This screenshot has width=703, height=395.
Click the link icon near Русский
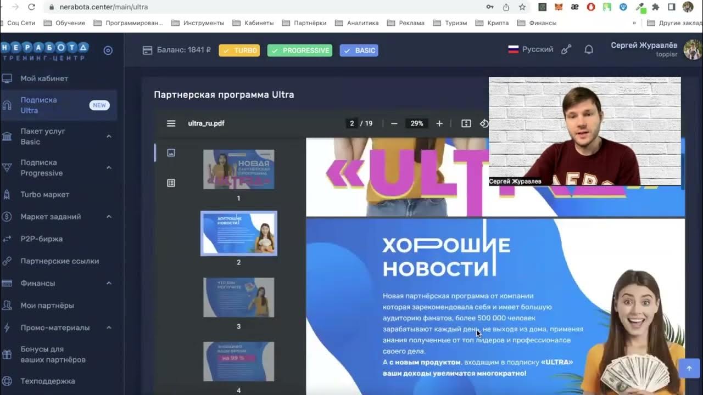coord(566,50)
